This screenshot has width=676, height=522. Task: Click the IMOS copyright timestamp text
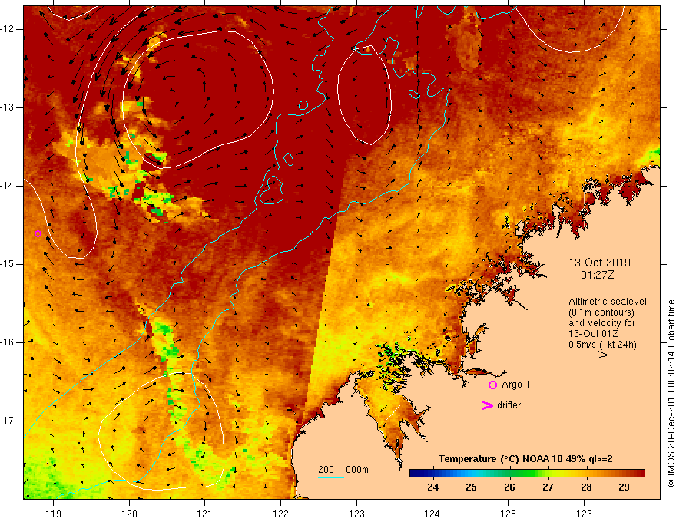pyautogui.click(x=671, y=393)
